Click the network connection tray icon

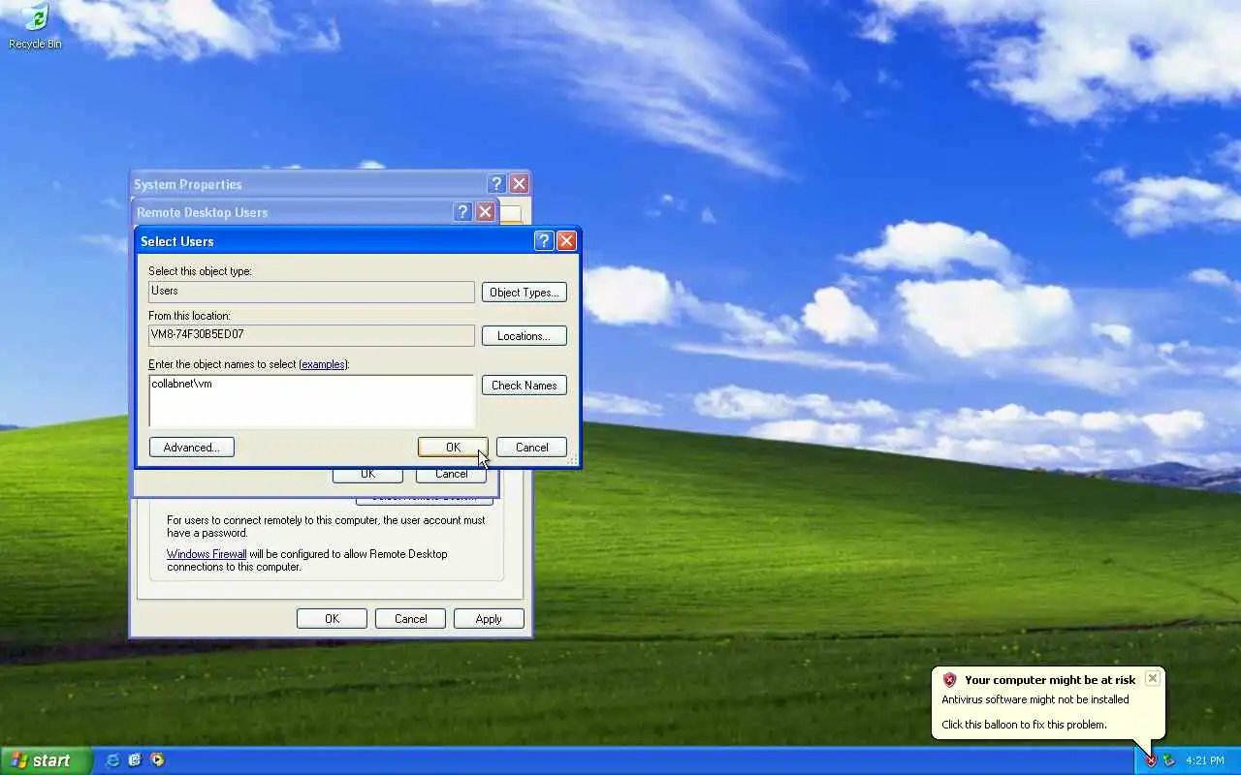(x=1169, y=760)
